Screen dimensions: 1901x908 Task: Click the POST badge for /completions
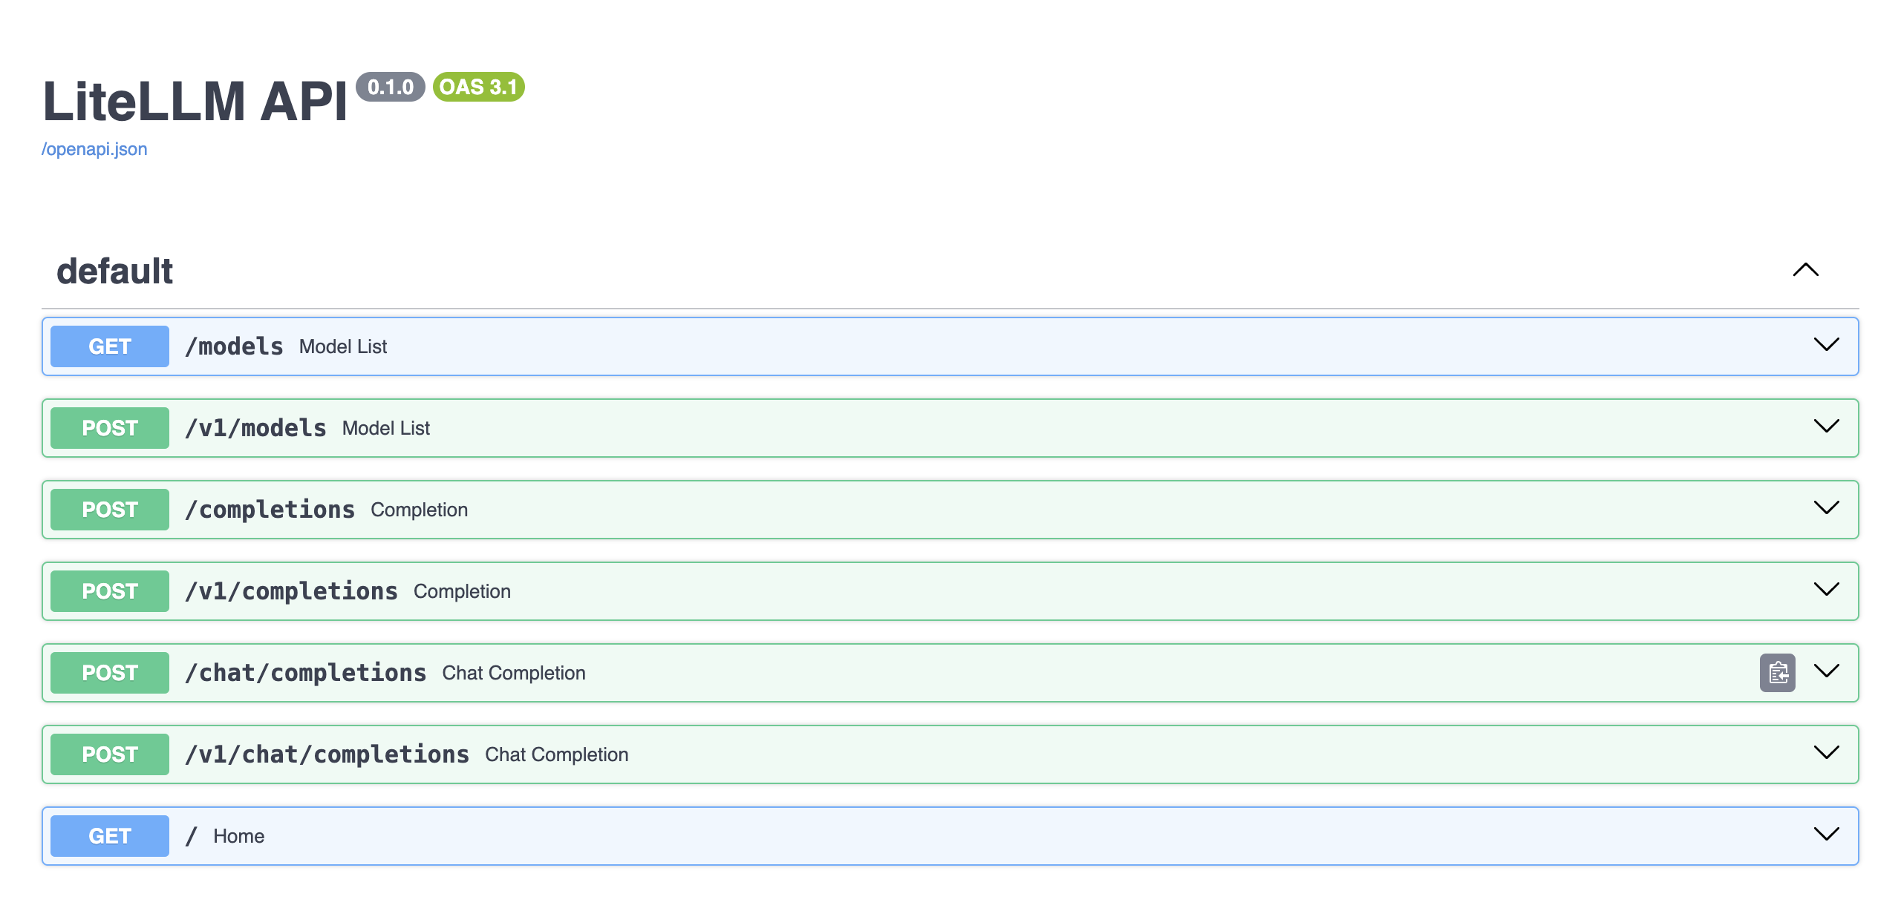[x=110, y=510]
